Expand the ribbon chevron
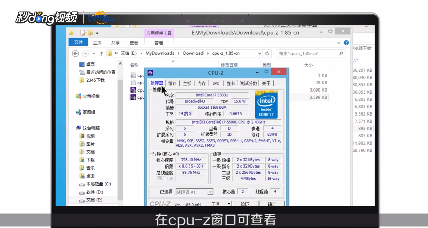The image size is (428, 228). pyautogui.click(x=339, y=43)
